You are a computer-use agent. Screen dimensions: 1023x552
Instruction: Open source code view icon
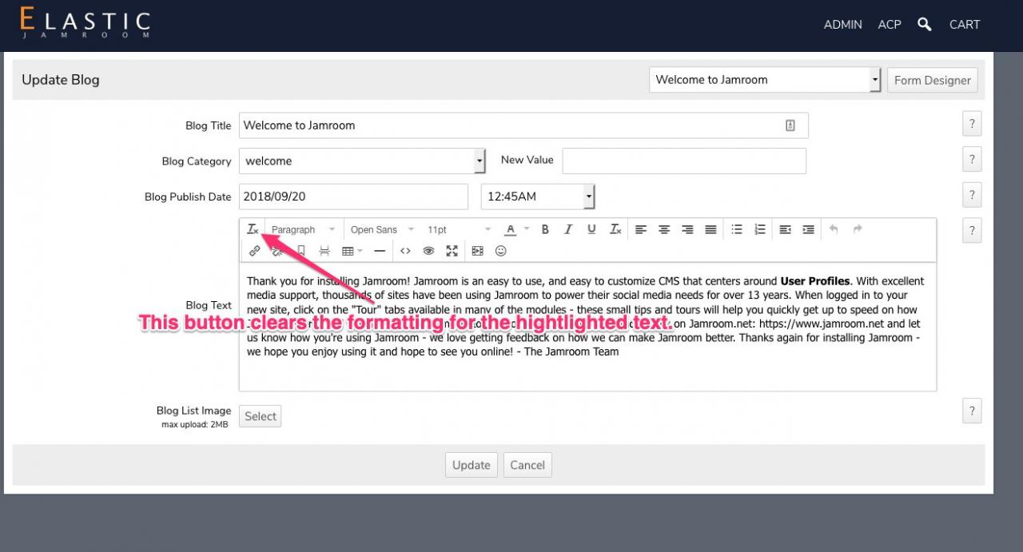click(x=405, y=251)
